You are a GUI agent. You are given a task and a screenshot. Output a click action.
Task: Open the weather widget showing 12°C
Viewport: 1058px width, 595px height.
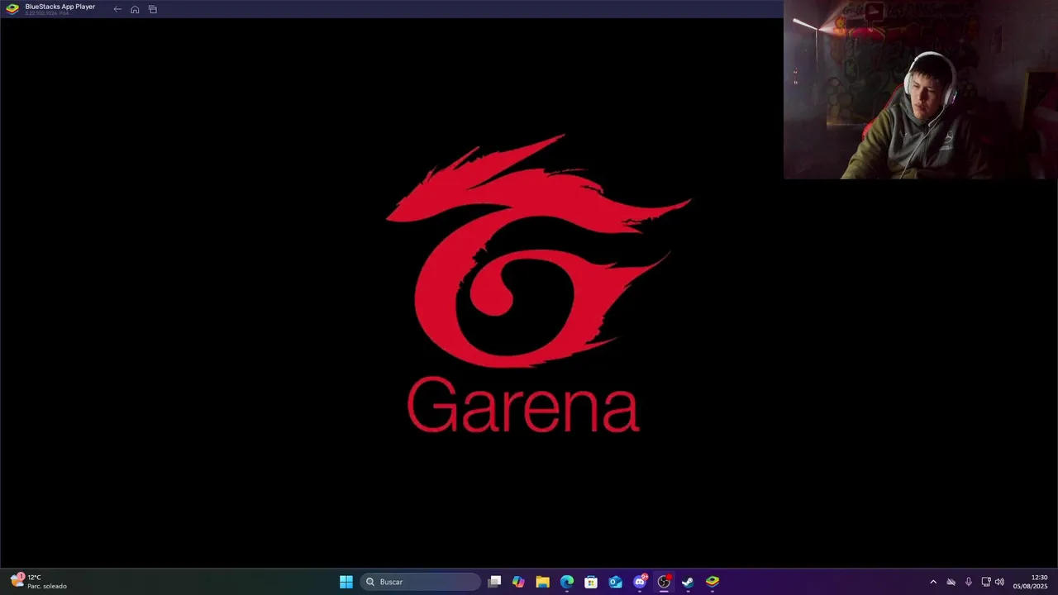39,582
